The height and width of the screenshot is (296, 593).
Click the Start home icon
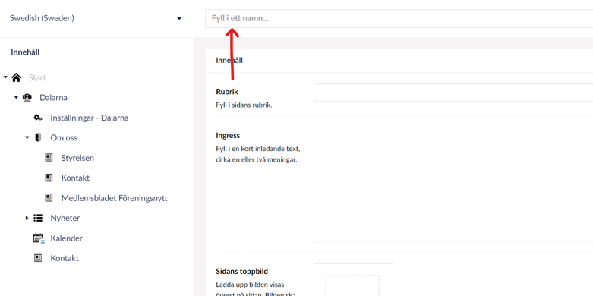(16, 77)
